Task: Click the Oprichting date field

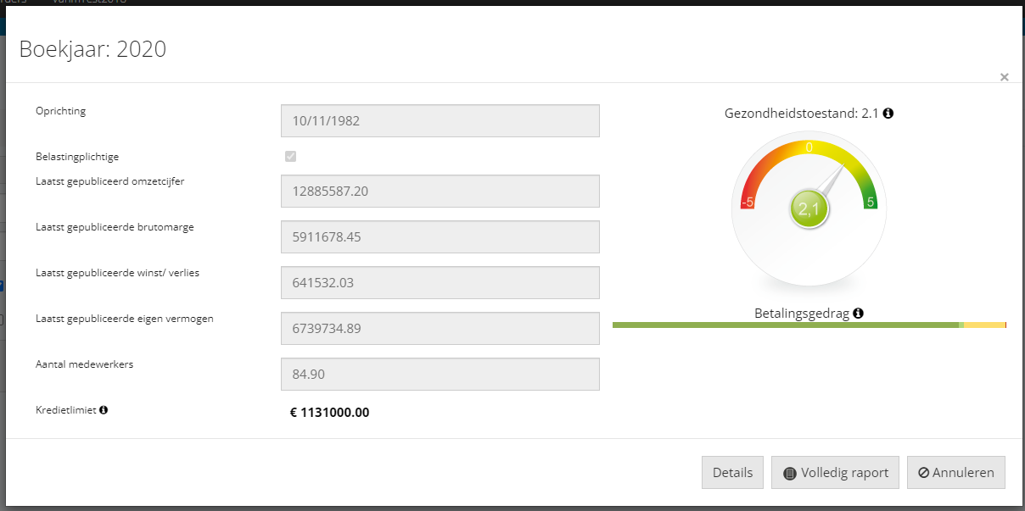Action: (x=440, y=121)
